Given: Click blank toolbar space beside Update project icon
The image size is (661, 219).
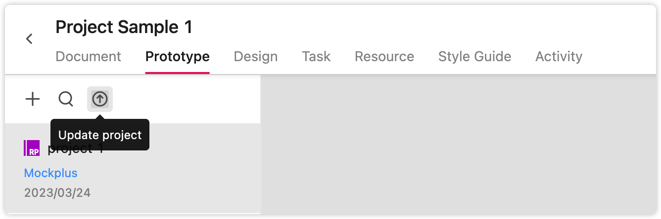Looking at the screenshot, I should tap(187, 99).
